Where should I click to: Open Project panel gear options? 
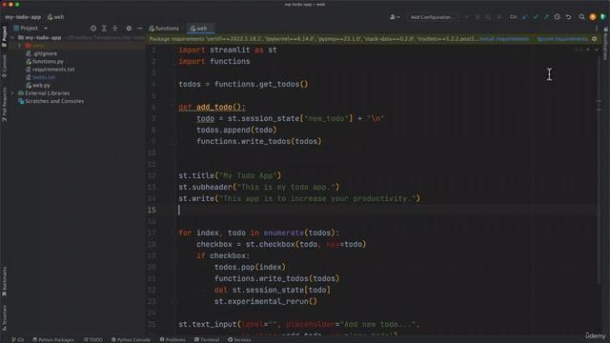pos(129,29)
